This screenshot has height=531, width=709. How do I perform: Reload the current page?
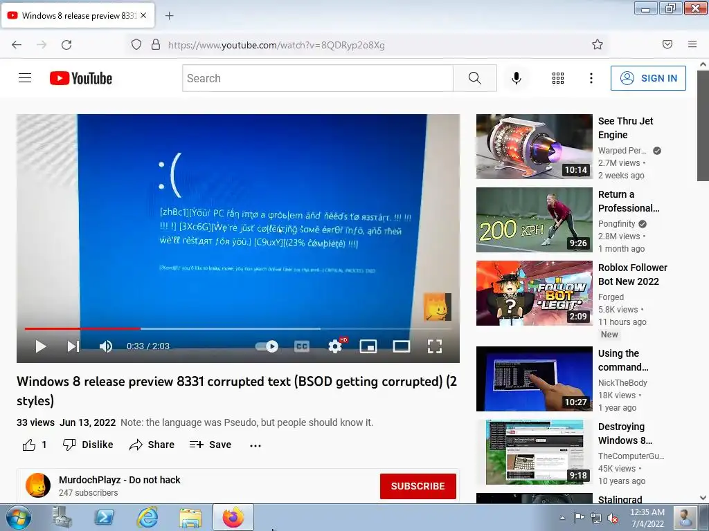point(66,45)
